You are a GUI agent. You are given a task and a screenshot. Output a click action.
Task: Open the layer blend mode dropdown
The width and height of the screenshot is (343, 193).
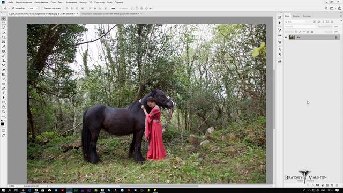tap(301, 27)
